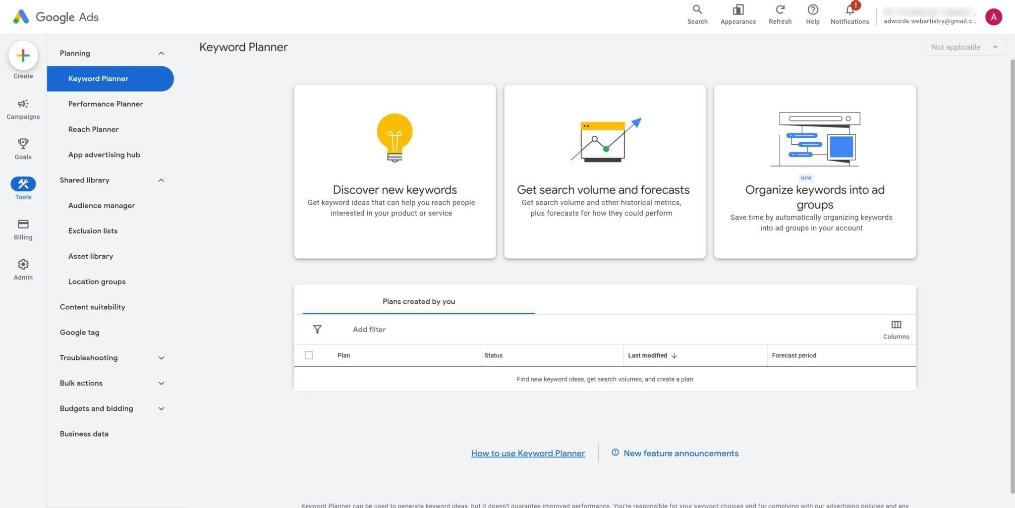Select Performance Planner from the menu
The height and width of the screenshot is (508, 1015).
pyautogui.click(x=105, y=104)
